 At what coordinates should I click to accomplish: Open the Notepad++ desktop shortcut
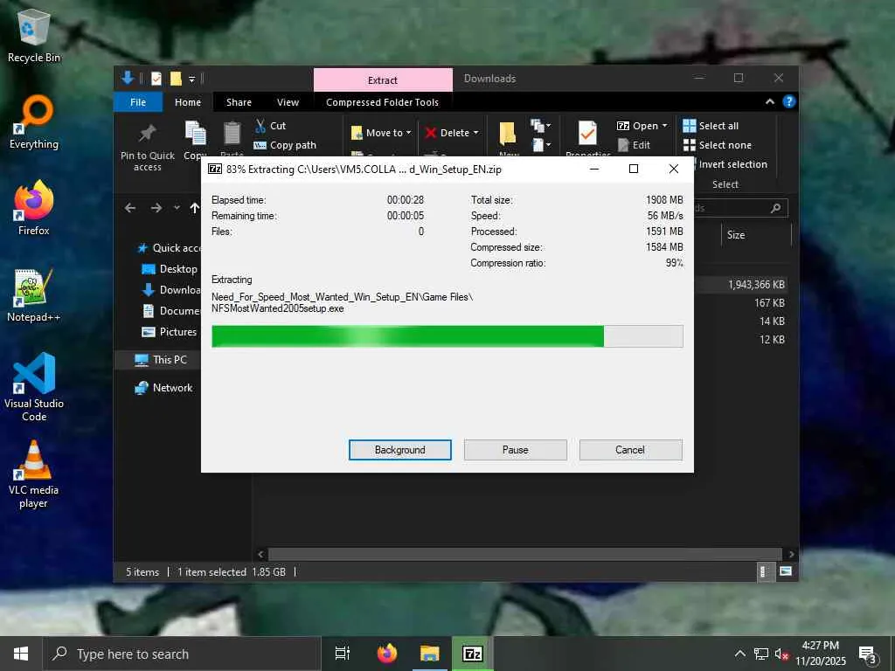[34, 295]
